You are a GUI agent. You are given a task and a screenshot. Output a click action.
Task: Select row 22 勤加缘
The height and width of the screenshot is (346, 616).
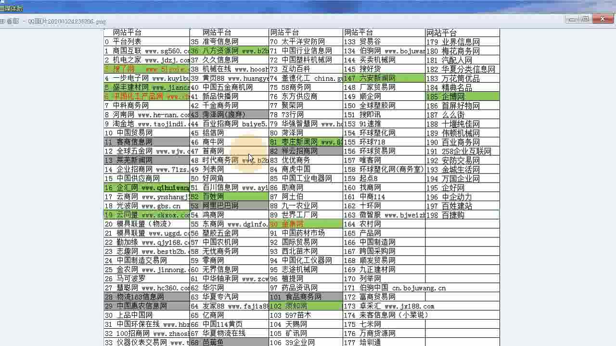[x=147, y=243]
